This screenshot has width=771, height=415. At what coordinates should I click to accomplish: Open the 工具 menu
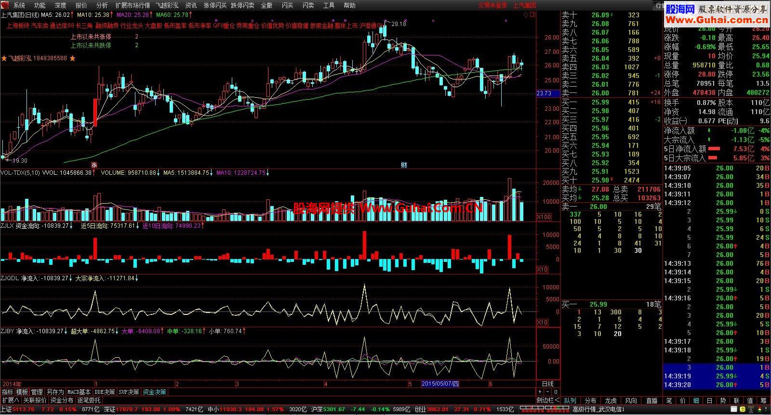point(329,5)
